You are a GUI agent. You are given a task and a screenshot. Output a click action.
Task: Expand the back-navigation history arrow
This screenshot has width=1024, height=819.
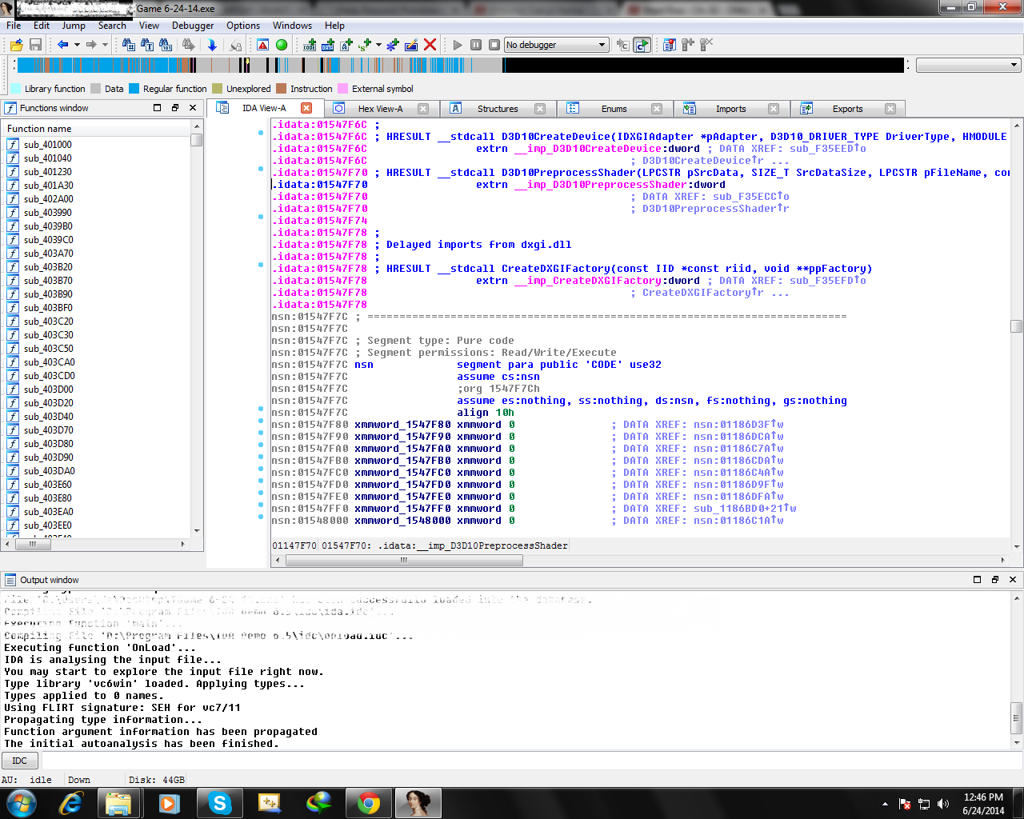[76, 45]
